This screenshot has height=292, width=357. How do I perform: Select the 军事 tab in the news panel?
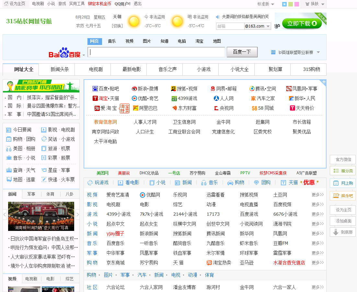(31, 194)
